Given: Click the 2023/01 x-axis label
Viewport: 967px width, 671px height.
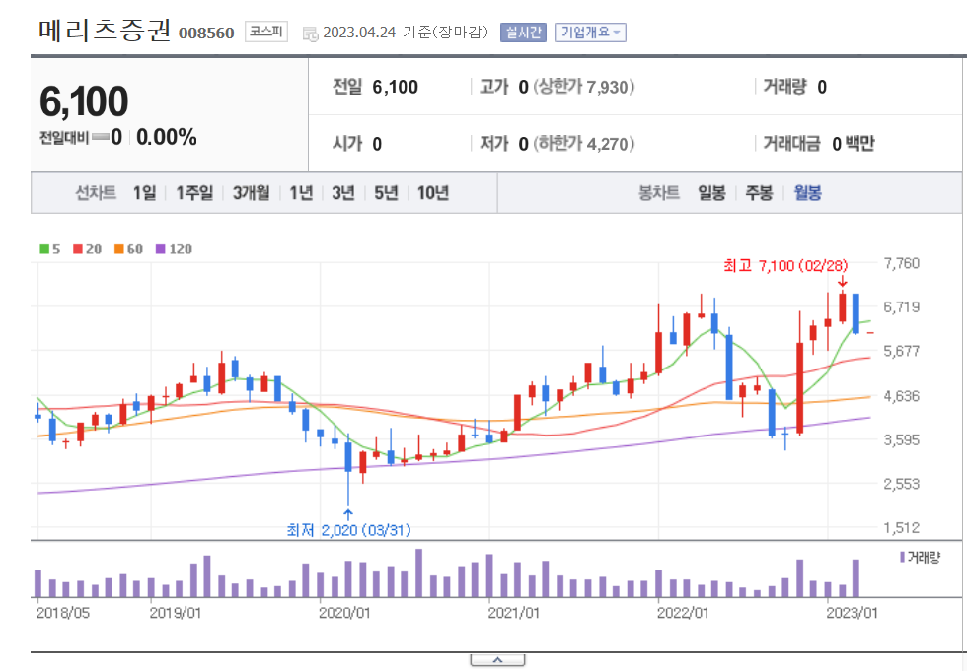Looking at the screenshot, I should (852, 613).
